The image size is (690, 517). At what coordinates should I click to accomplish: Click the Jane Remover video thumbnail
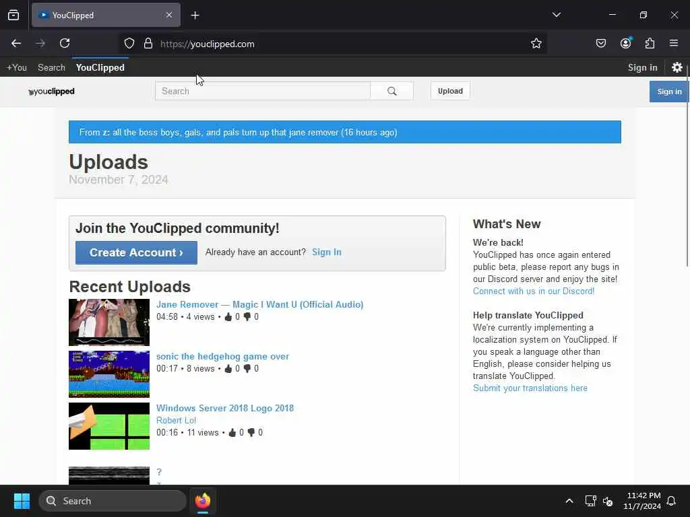point(109,322)
